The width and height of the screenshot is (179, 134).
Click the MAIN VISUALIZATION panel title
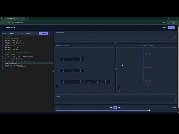coord(62,46)
